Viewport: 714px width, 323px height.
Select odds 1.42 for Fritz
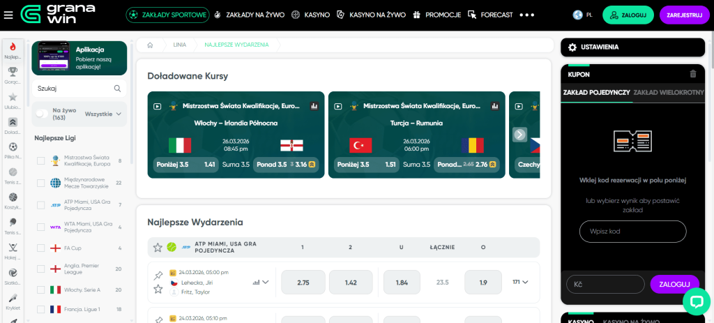[351, 282]
